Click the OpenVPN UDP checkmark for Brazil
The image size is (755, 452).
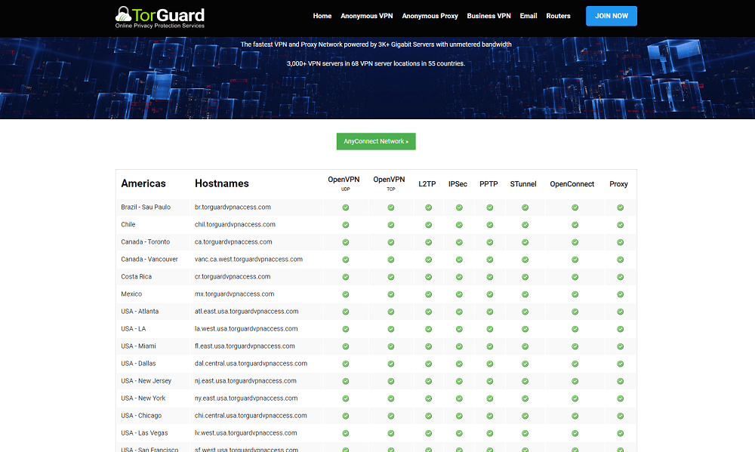[x=346, y=208]
